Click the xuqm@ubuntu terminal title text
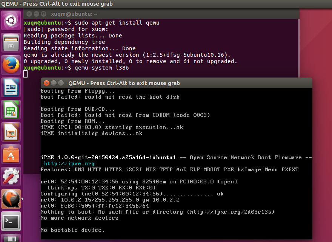The width and height of the screenshot is (332, 242). point(74,14)
